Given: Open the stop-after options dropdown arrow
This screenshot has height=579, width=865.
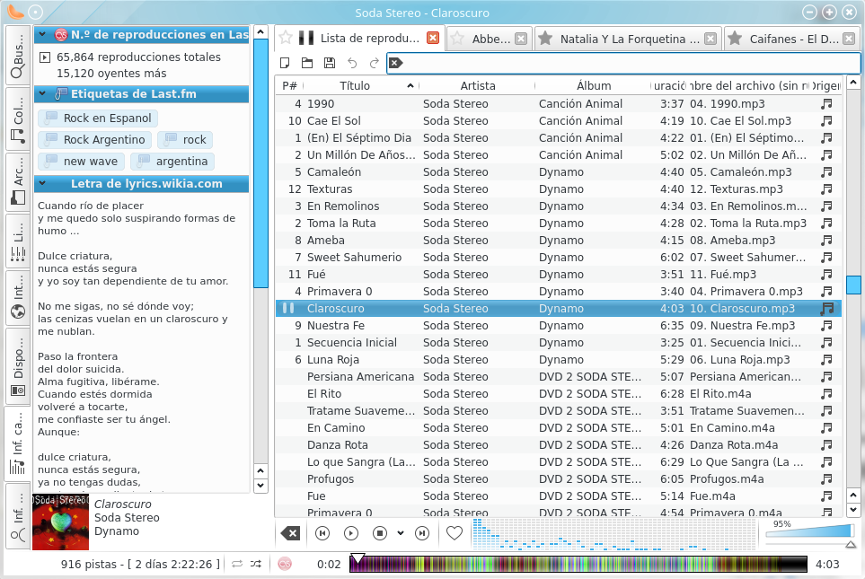Looking at the screenshot, I should coord(401,533).
